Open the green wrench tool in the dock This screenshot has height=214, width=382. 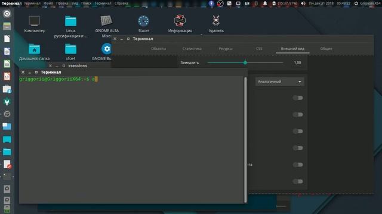[7, 102]
